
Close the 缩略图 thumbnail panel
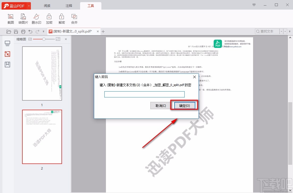tap(65, 39)
